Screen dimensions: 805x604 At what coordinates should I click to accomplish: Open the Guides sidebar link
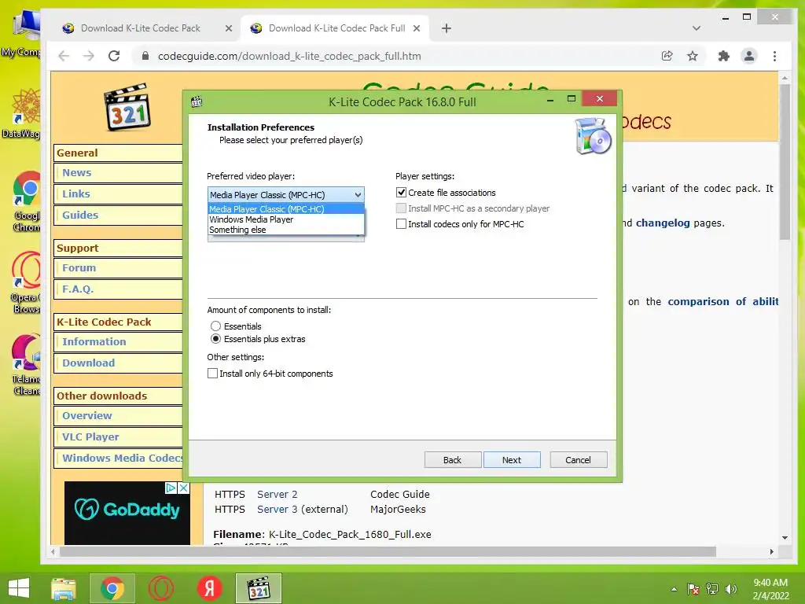coord(80,215)
